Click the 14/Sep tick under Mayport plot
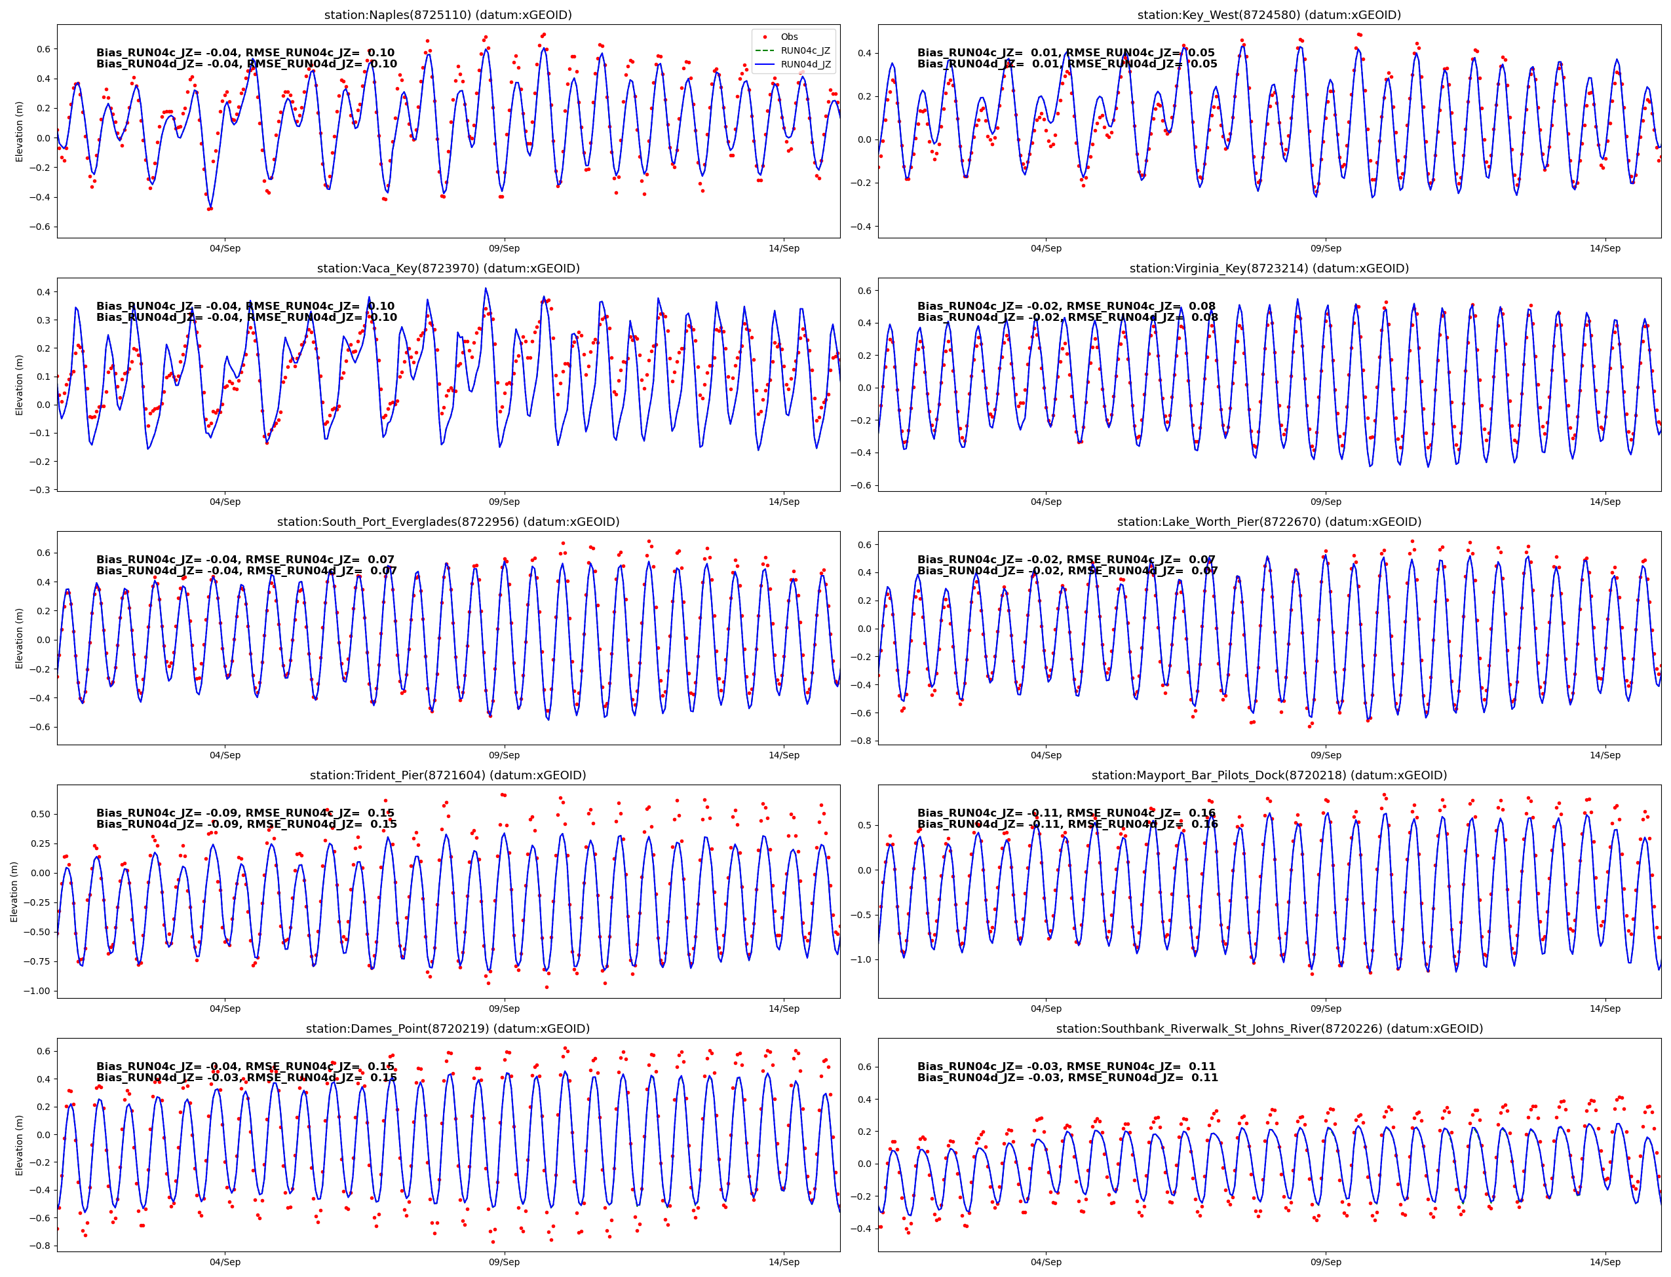The height and width of the screenshot is (1277, 1671). pos(1604,1009)
